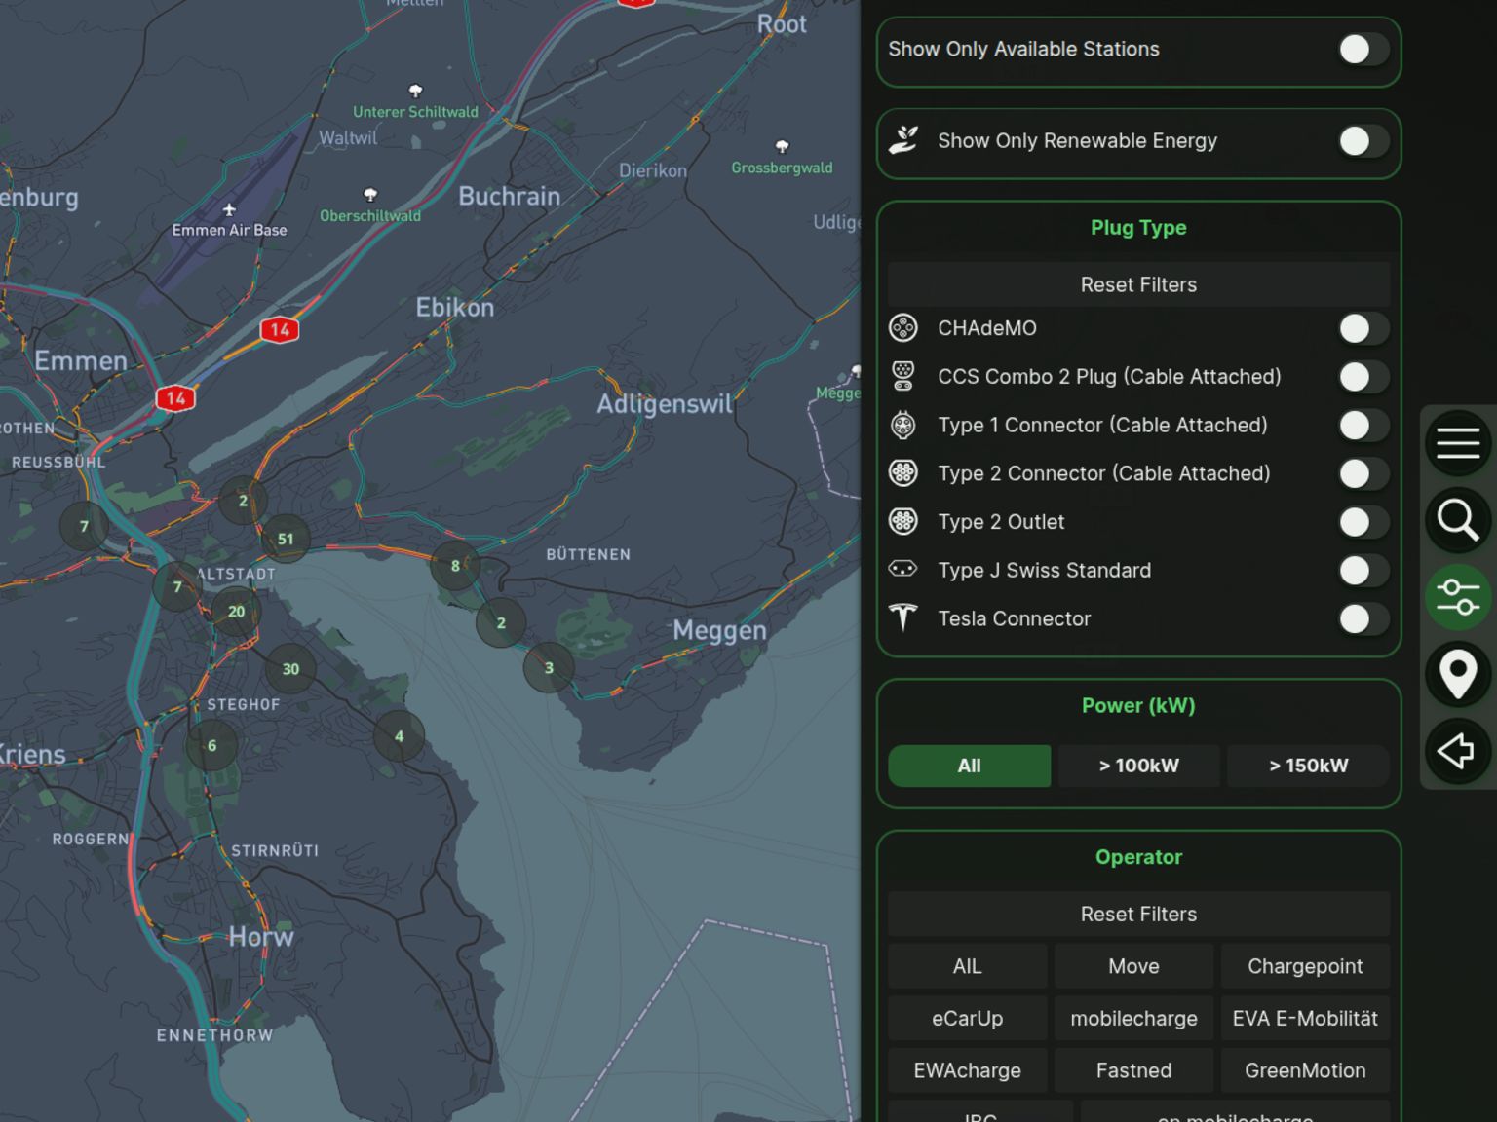1497x1122 pixels.
Task: Open the cluster marker with 4 stations
Action: coord(399,736)
